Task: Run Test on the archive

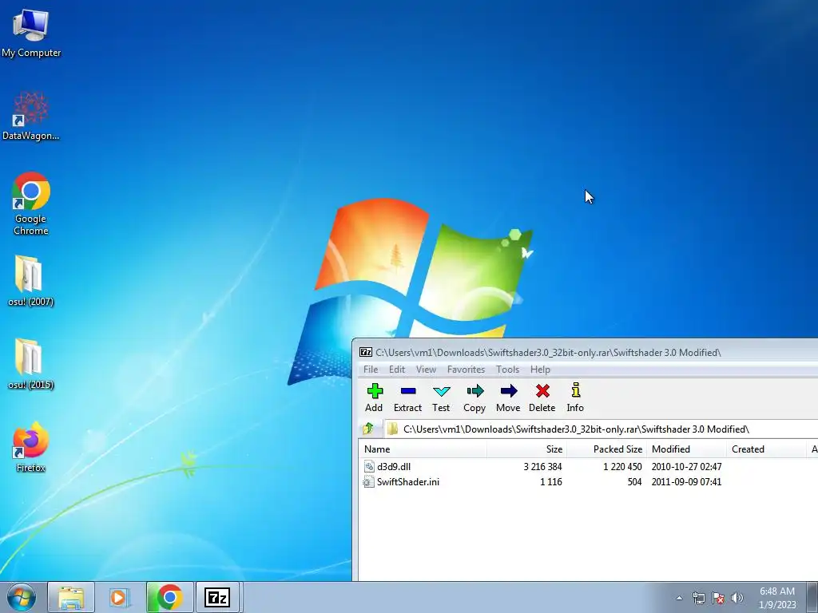Action: tap(441, 397)
